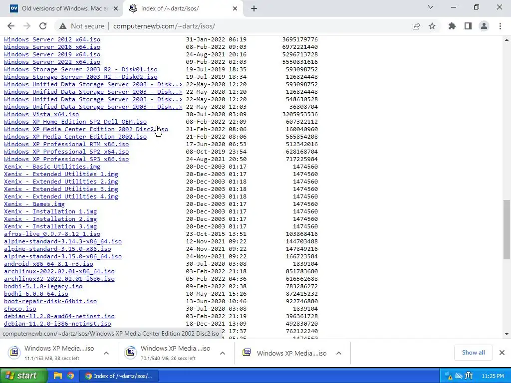Download Windows Vista x64.iso

click(41, 114)
